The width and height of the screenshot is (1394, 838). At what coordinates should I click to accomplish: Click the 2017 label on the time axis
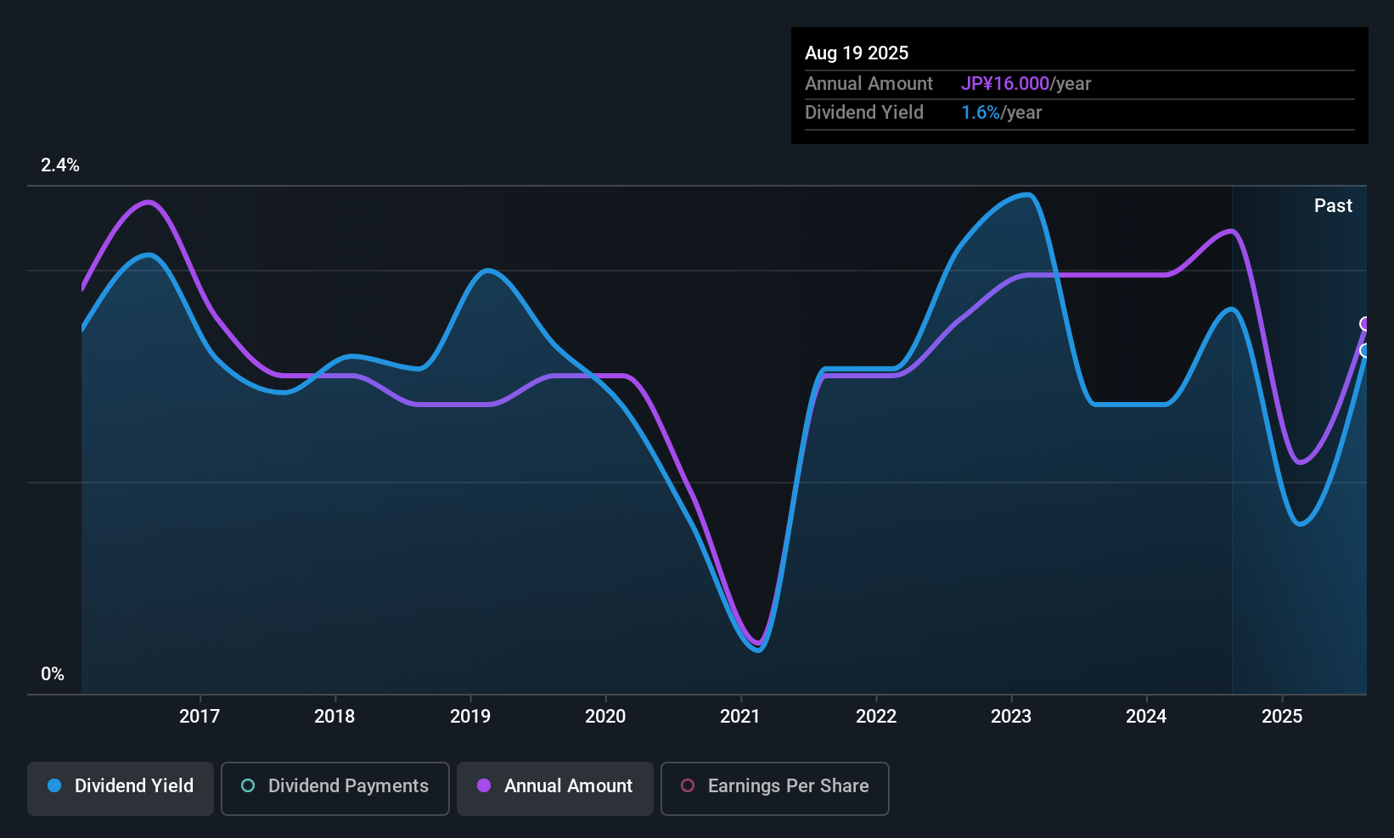[200, 716]
